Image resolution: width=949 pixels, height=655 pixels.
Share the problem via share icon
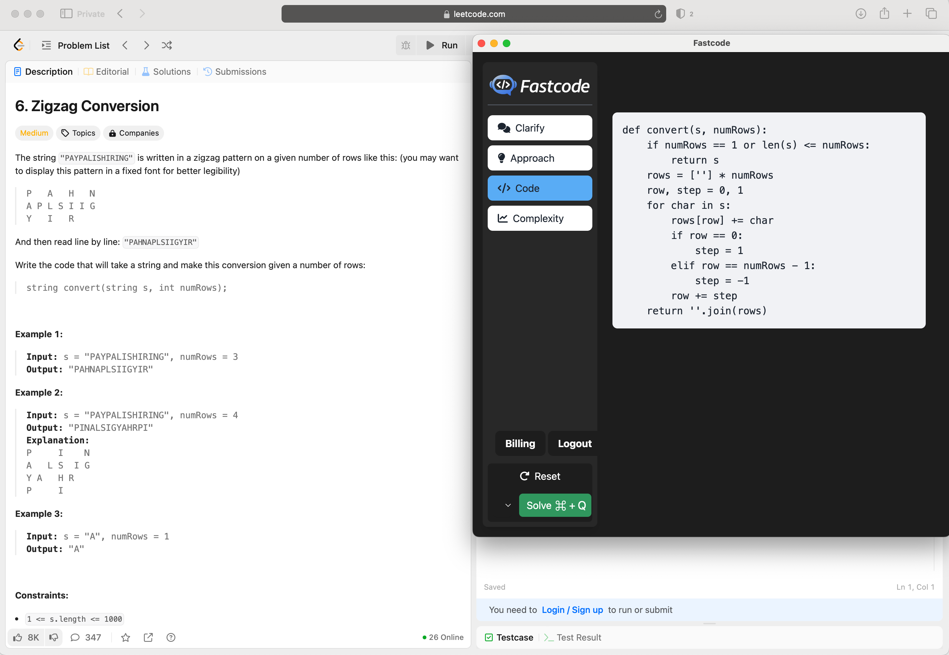tap(148, 637)
